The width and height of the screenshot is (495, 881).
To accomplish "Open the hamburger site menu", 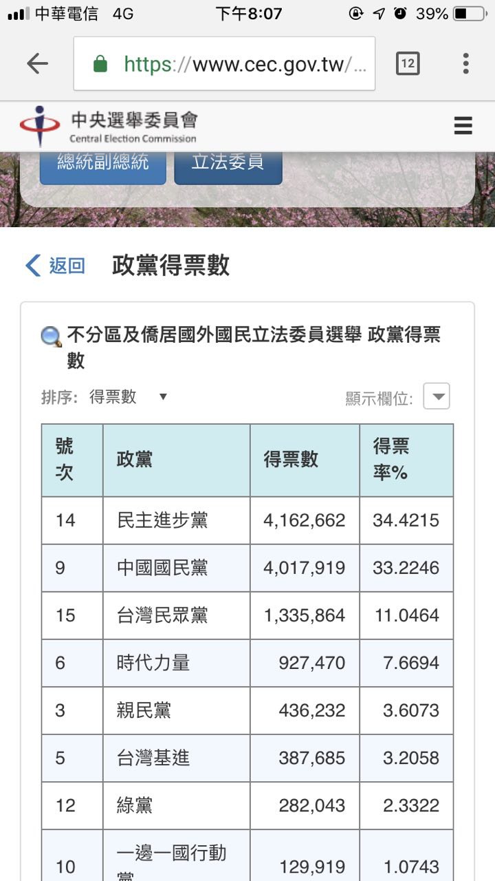I will 463,125.
